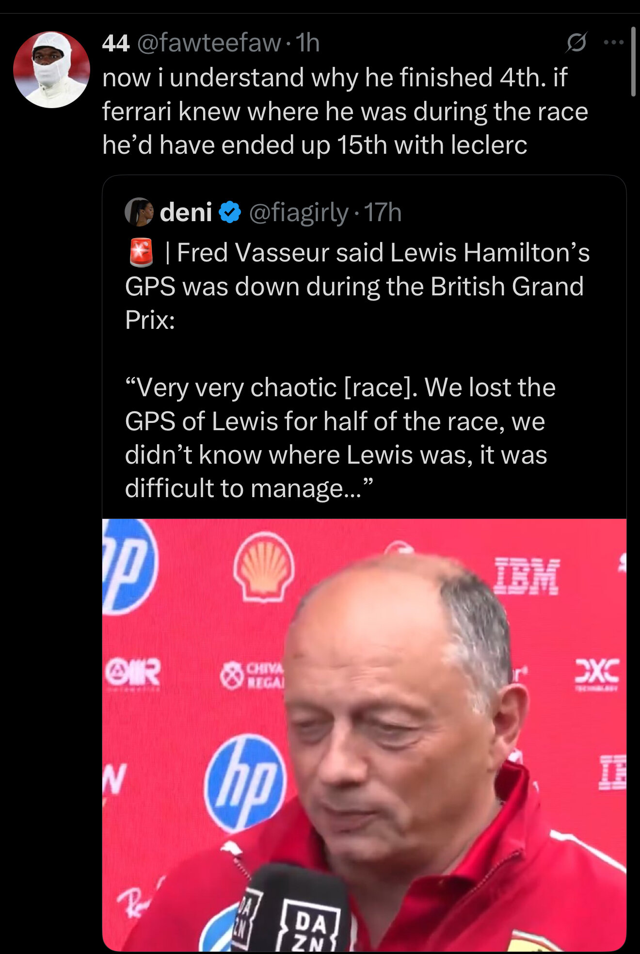This screenshot has height=954, width=640.
Task: Click the blue verified badge next to deni
Action: coord(230,212)
